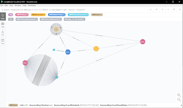This screenshot has width=183, height=108.
Task: Select the AWSPolicyStatement(55) relationship label
Action: pos(51,19)
